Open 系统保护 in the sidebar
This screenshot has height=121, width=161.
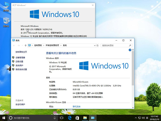(x=19, y=66)
